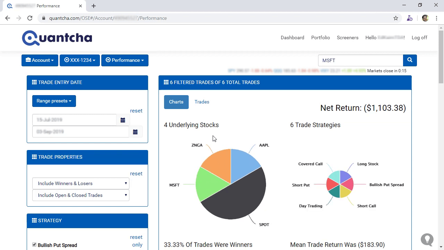The image size is (444, 250).
Task: Open a new browser tab
Action: point(94,6)
